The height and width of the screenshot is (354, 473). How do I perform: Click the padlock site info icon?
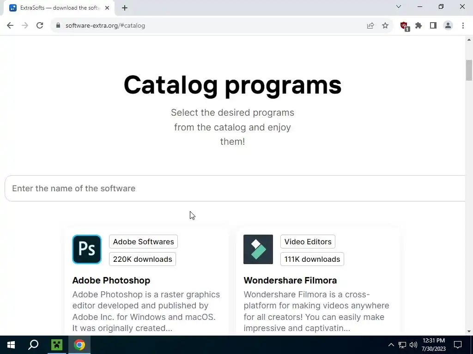coord(58,26)
